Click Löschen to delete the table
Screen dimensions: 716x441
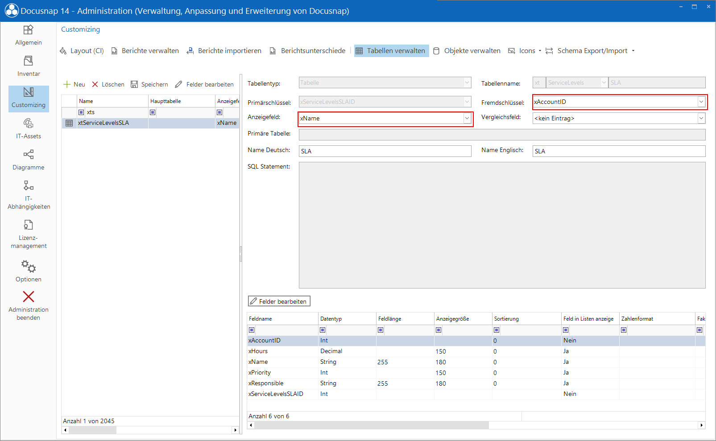click(108, 84)
